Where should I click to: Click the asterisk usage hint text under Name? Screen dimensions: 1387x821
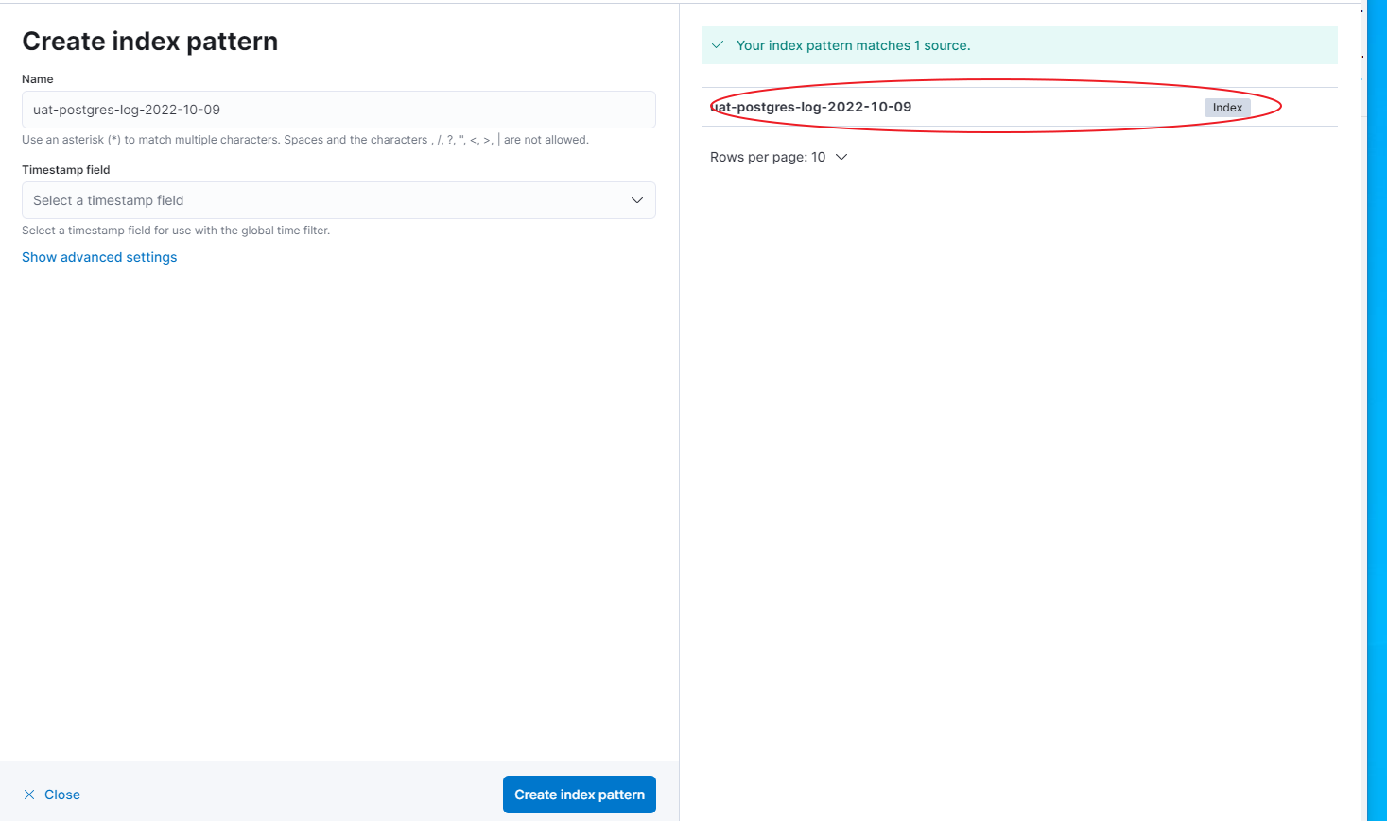305,140
